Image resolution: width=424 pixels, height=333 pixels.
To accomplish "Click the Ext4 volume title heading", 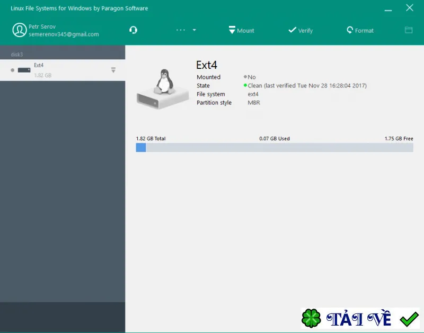I will pos(207,65).
